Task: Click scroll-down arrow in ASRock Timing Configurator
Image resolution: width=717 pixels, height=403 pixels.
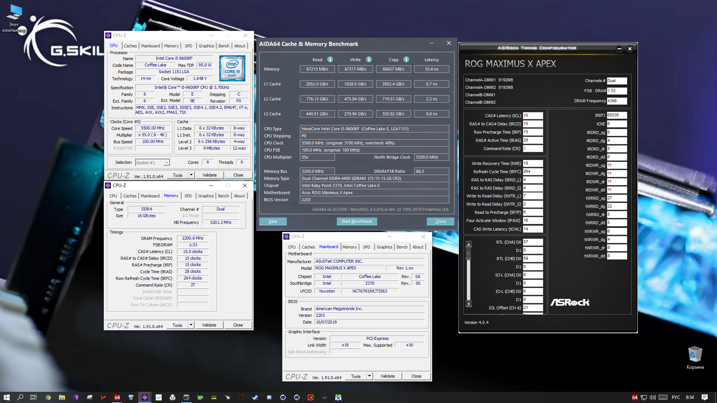Action: (x=469, y=304)
